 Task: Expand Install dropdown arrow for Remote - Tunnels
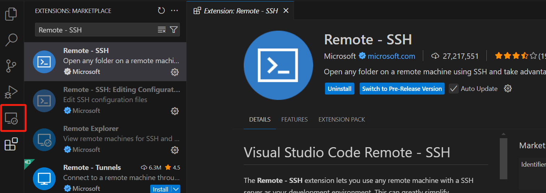click(176, 189)
